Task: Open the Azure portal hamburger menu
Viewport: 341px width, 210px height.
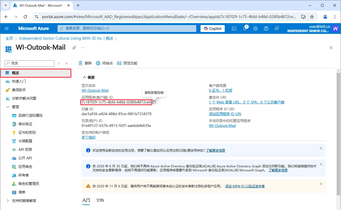Action: click(7, 29)
